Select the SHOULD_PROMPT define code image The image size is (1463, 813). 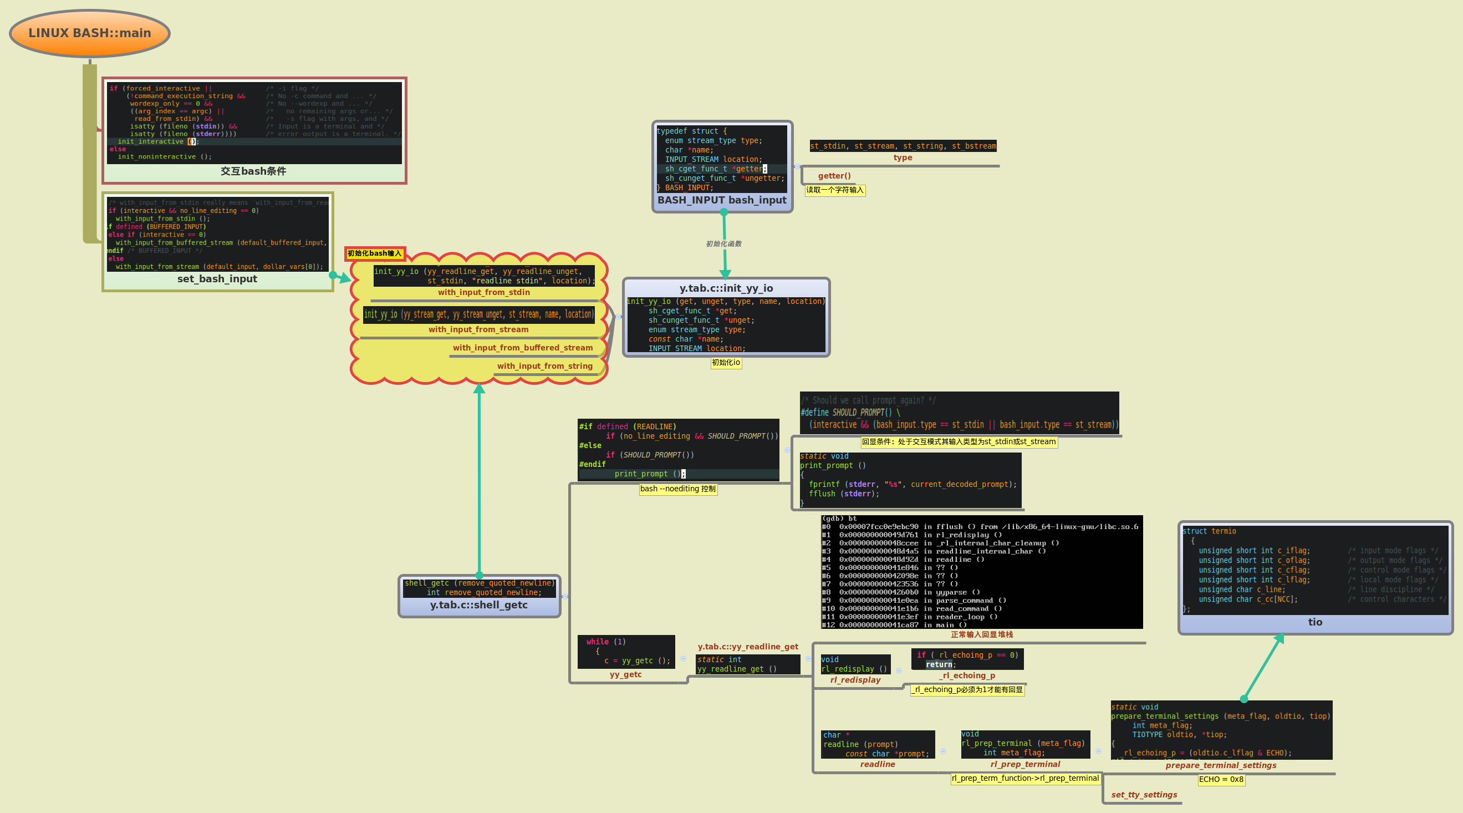pos(959,413)
